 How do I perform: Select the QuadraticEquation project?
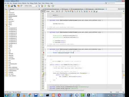(13, 64)
